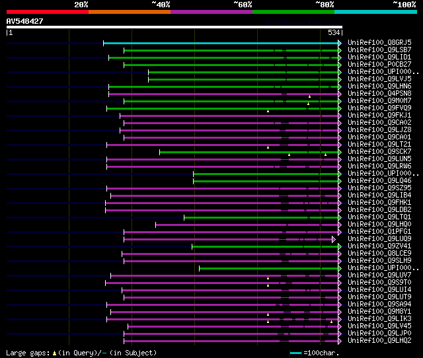Select UniRef100_Q1PFG1 label
This screenshot has width=423, height=358.
pyautogui.click(x=379, y=232)
